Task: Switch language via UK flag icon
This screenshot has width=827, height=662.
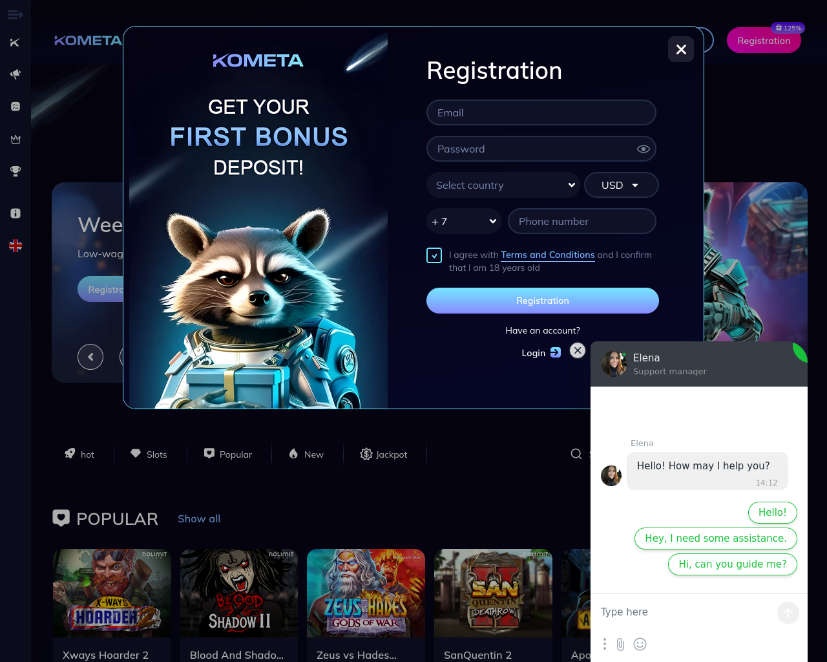Action: (x=16, y=246)
